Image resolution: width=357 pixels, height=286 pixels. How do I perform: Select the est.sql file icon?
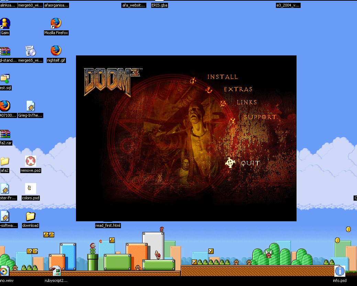[x=5, y=79]
